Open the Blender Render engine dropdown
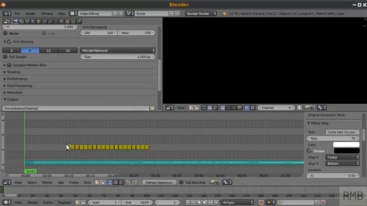 tap(201, 14)
